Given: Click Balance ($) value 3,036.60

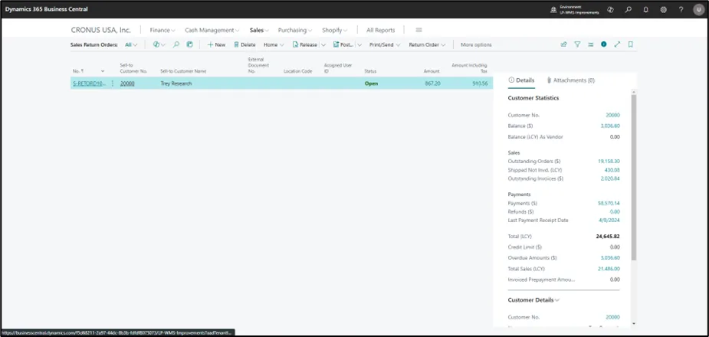Looking at the screenshot, I should point(610,126).
